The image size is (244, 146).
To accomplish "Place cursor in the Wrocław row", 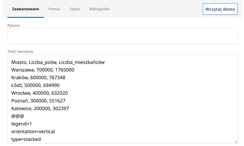I will (39, 93).
